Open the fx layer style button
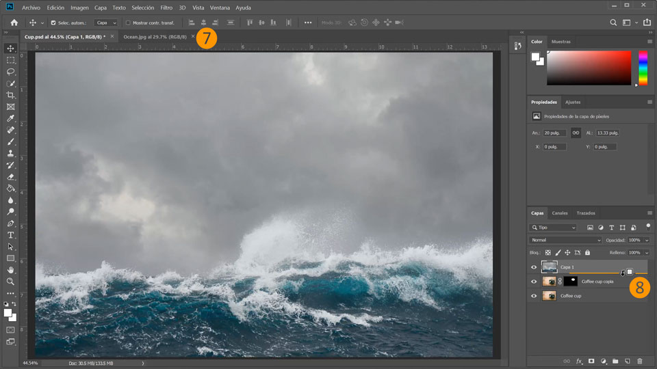The image size is (657, 369). 579,361
